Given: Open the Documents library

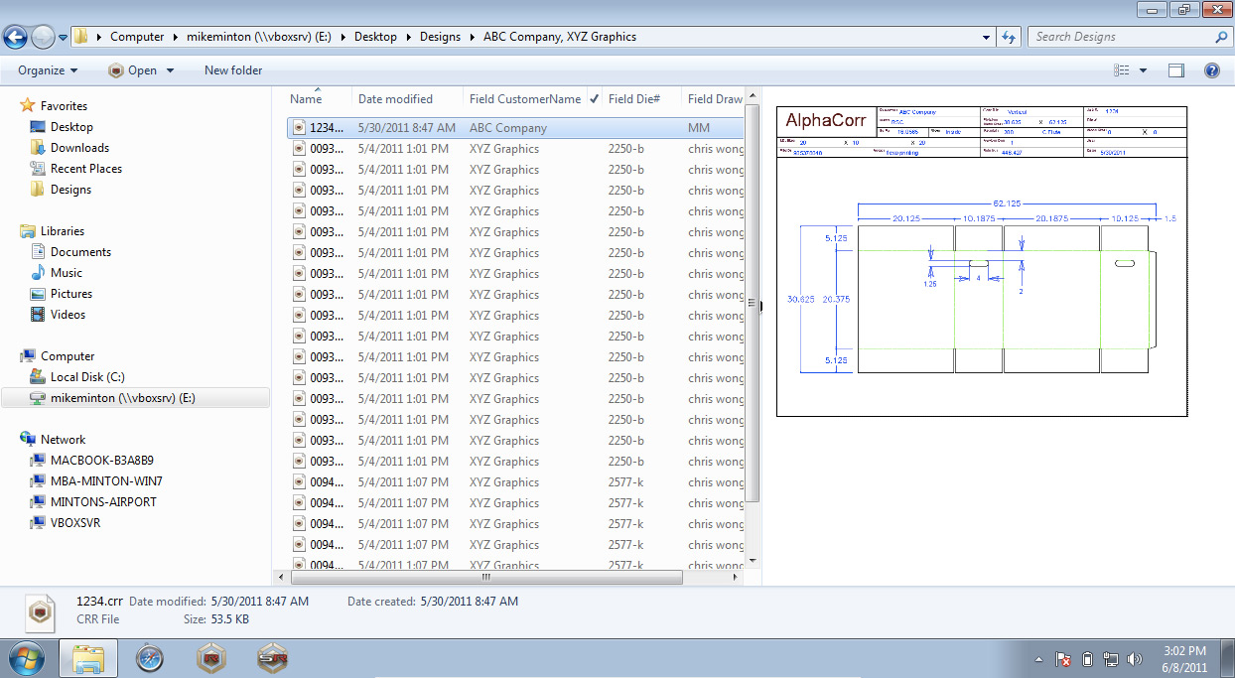Looking at the screenshot, I should coord(80,252).
